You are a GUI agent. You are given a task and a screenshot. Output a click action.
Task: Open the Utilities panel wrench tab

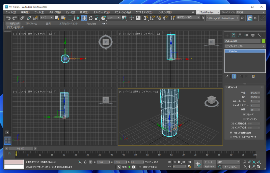[259, 35]
